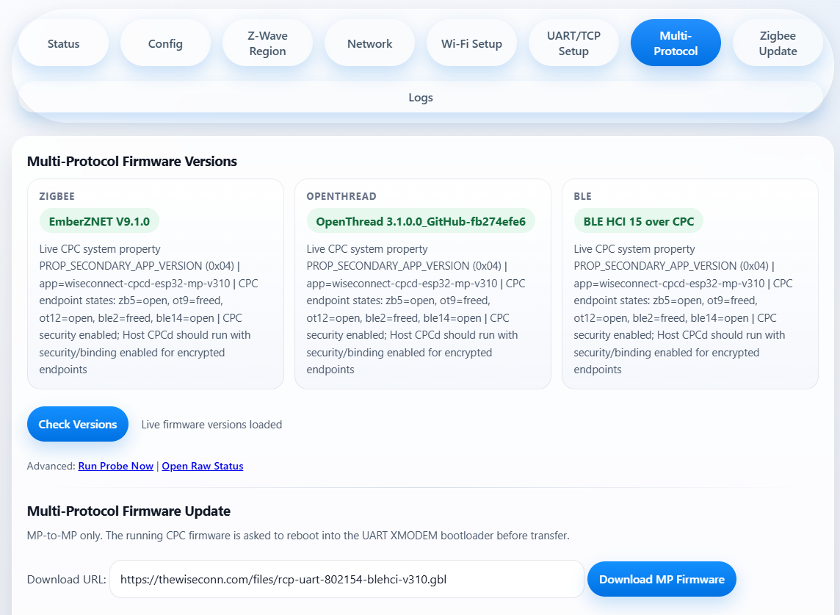Follow the Run Probe Now link
The width and height of the screenshot is (840, 615).
[x=116, y=466]
